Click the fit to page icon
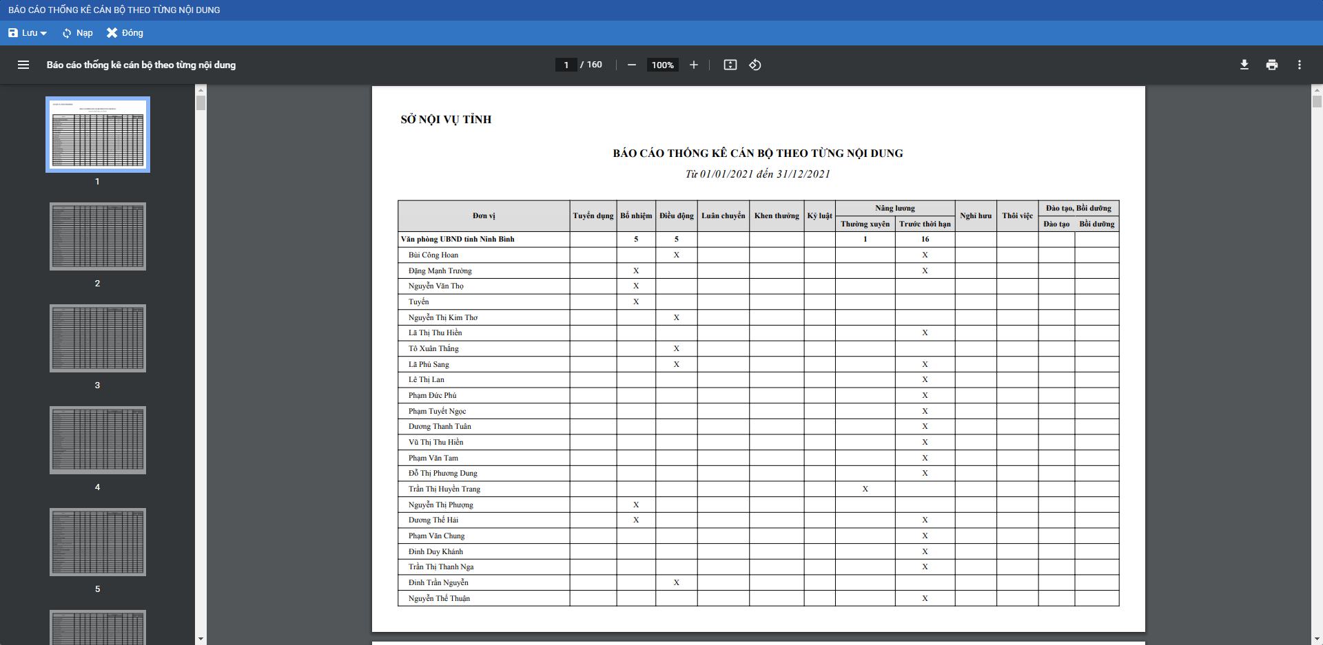 (730, 65)
